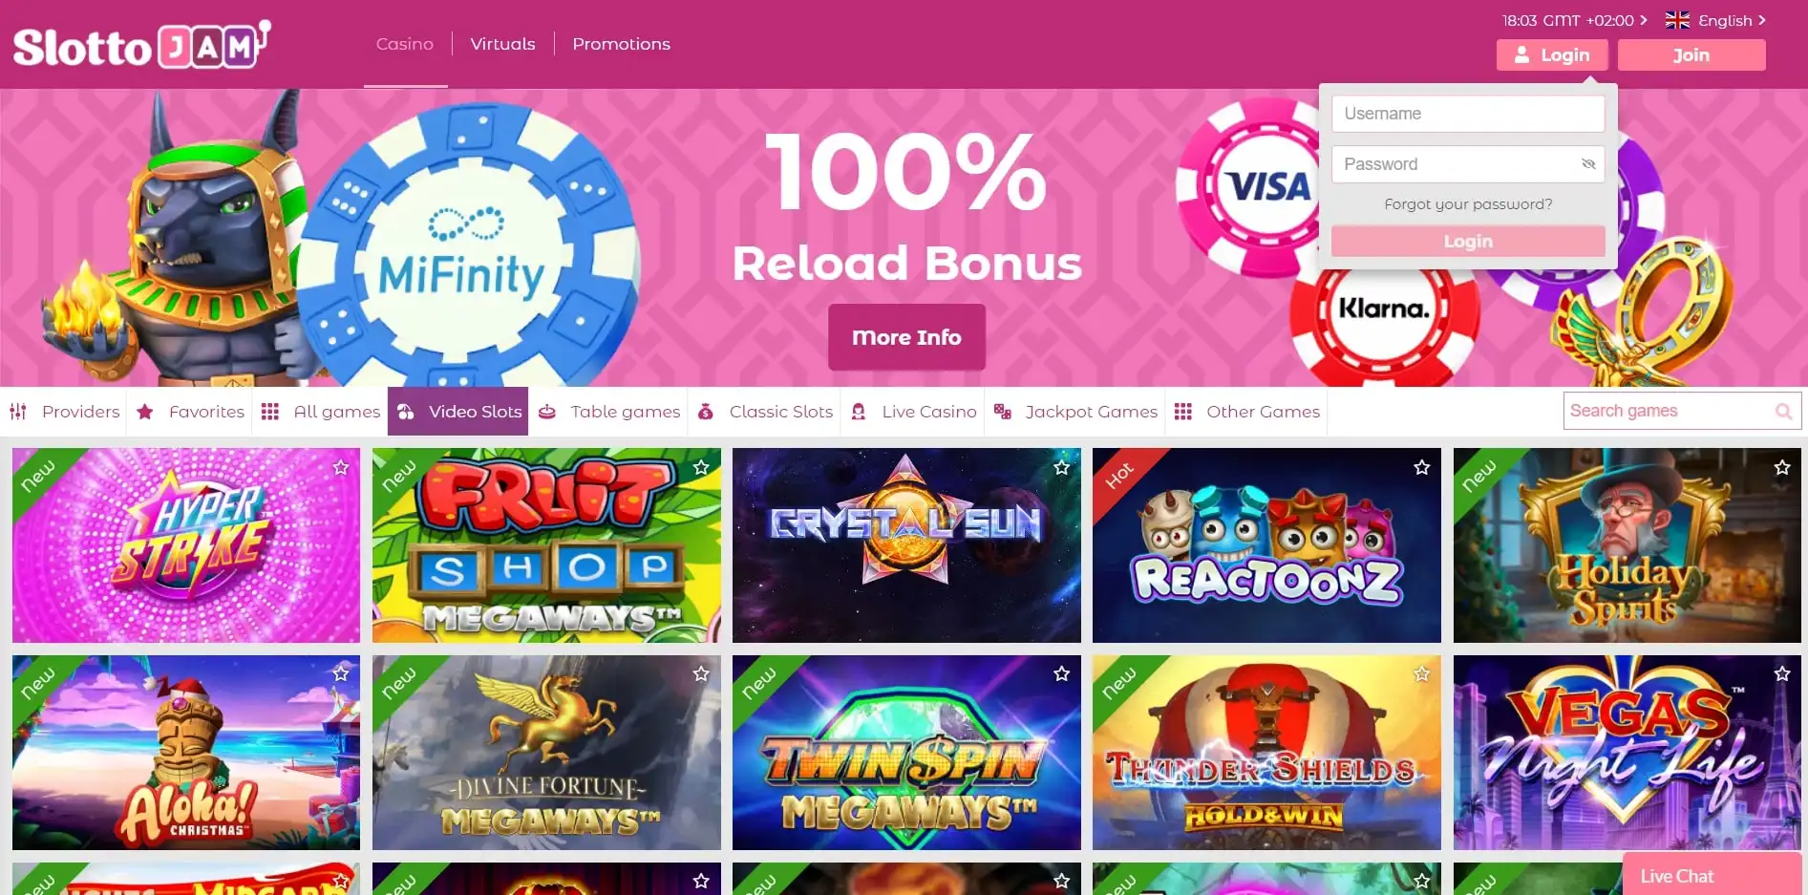Favorite the Vegas Night Life star

pyautogui.click(x=1781, y=673)
